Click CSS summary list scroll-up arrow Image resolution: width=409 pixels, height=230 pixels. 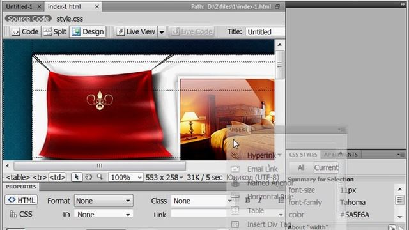[400, 189]
